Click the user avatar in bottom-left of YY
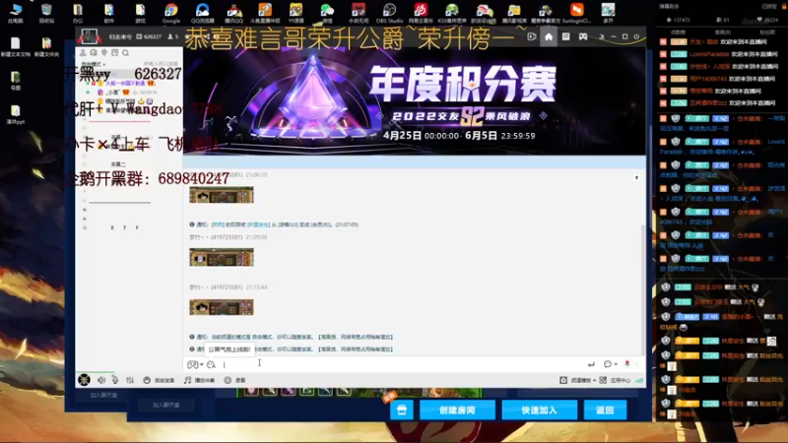 pos(84,380)
